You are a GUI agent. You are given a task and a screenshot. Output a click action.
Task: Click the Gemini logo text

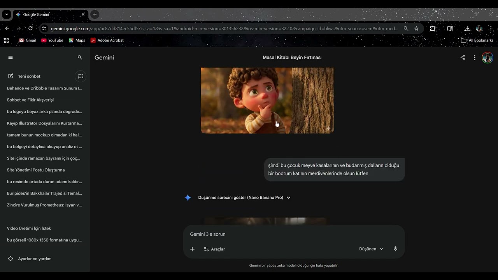coord(104,58)
